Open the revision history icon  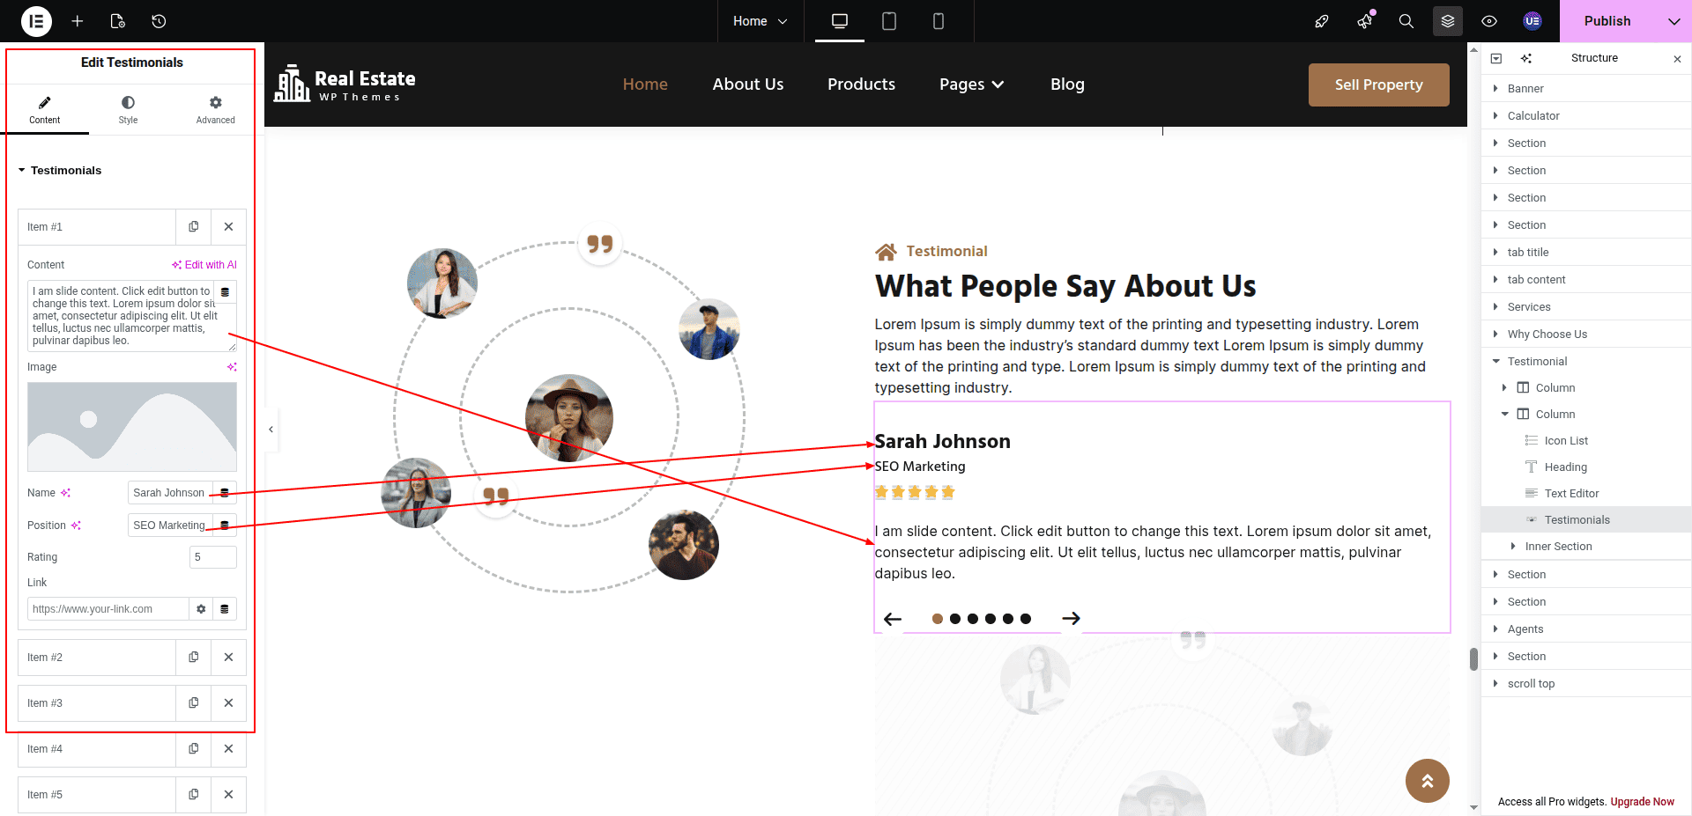pos(159,21)
